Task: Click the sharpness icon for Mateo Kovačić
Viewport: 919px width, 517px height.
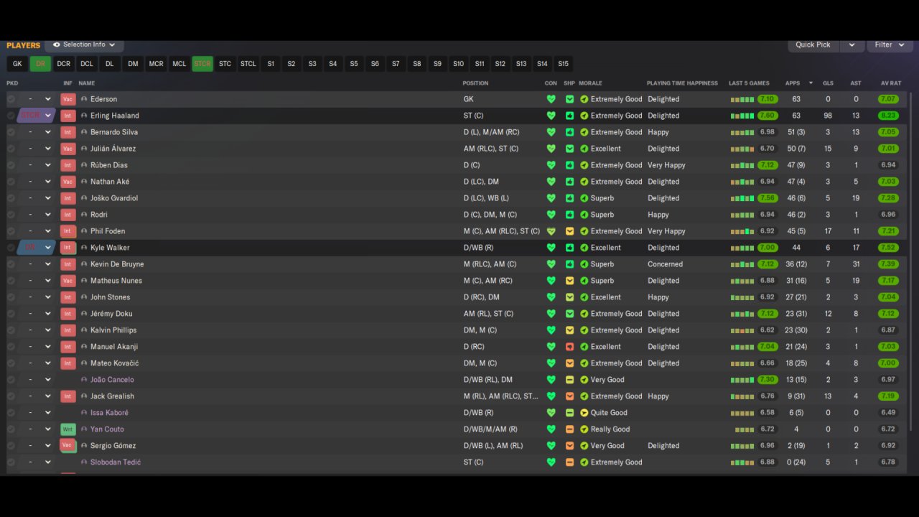Action: [569, 363]
